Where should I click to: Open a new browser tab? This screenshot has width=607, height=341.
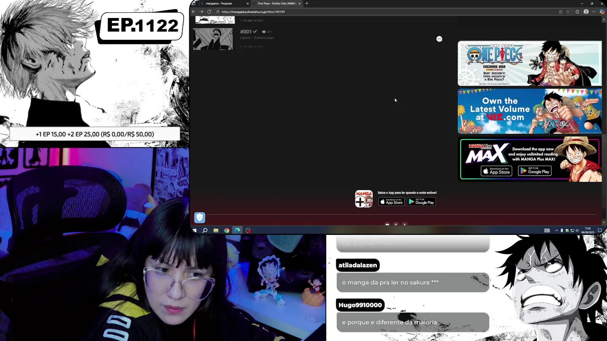(x=307, y=3)
